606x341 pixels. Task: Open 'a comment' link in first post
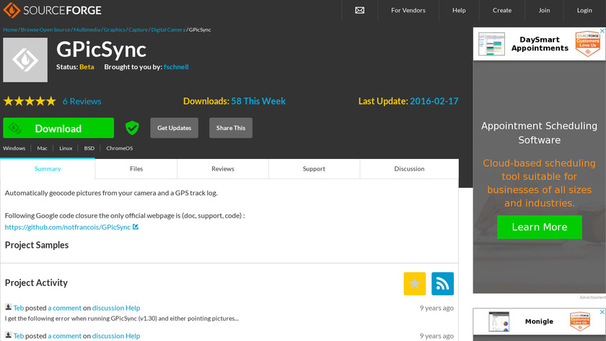64,308
